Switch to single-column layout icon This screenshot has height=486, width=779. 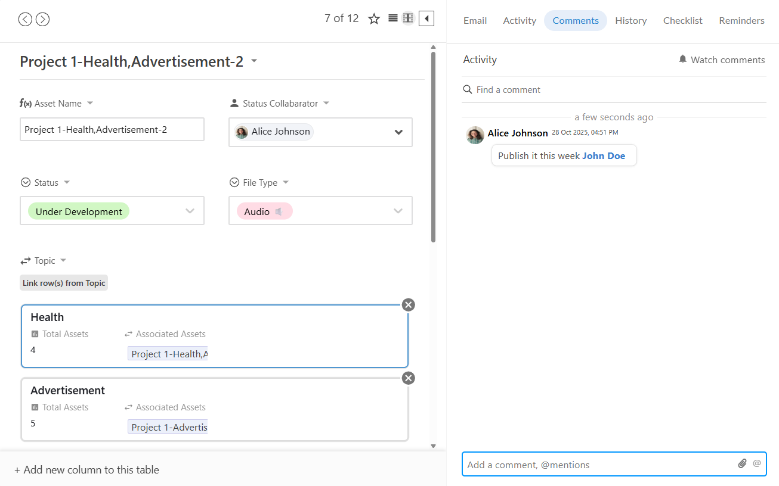pos(392,18)
